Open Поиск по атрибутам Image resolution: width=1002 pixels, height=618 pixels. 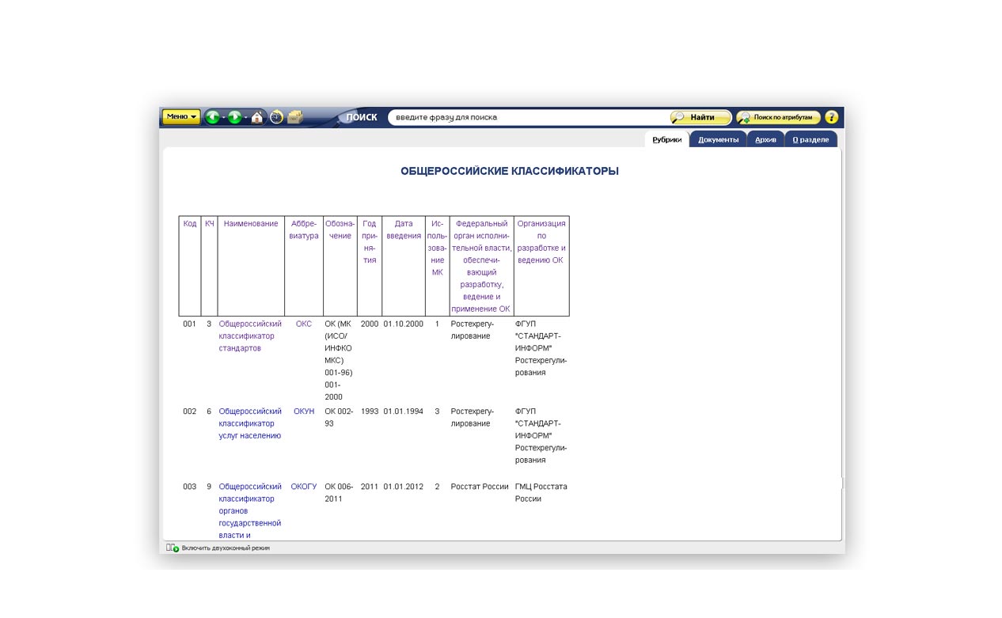coord(778,117)
